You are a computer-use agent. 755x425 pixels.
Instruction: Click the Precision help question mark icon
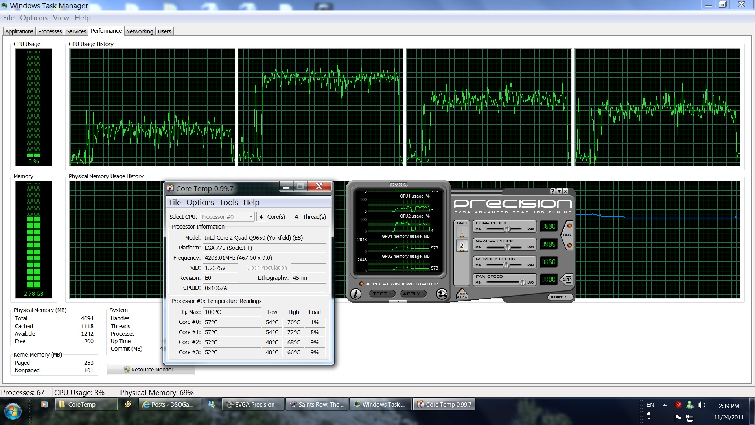click(553, 191)
